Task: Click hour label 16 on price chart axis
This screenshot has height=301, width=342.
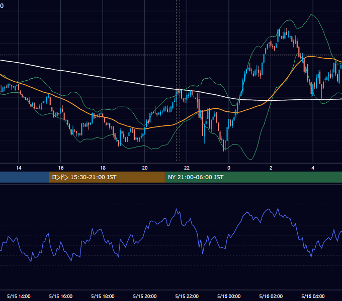Action: tap(61, 168)
